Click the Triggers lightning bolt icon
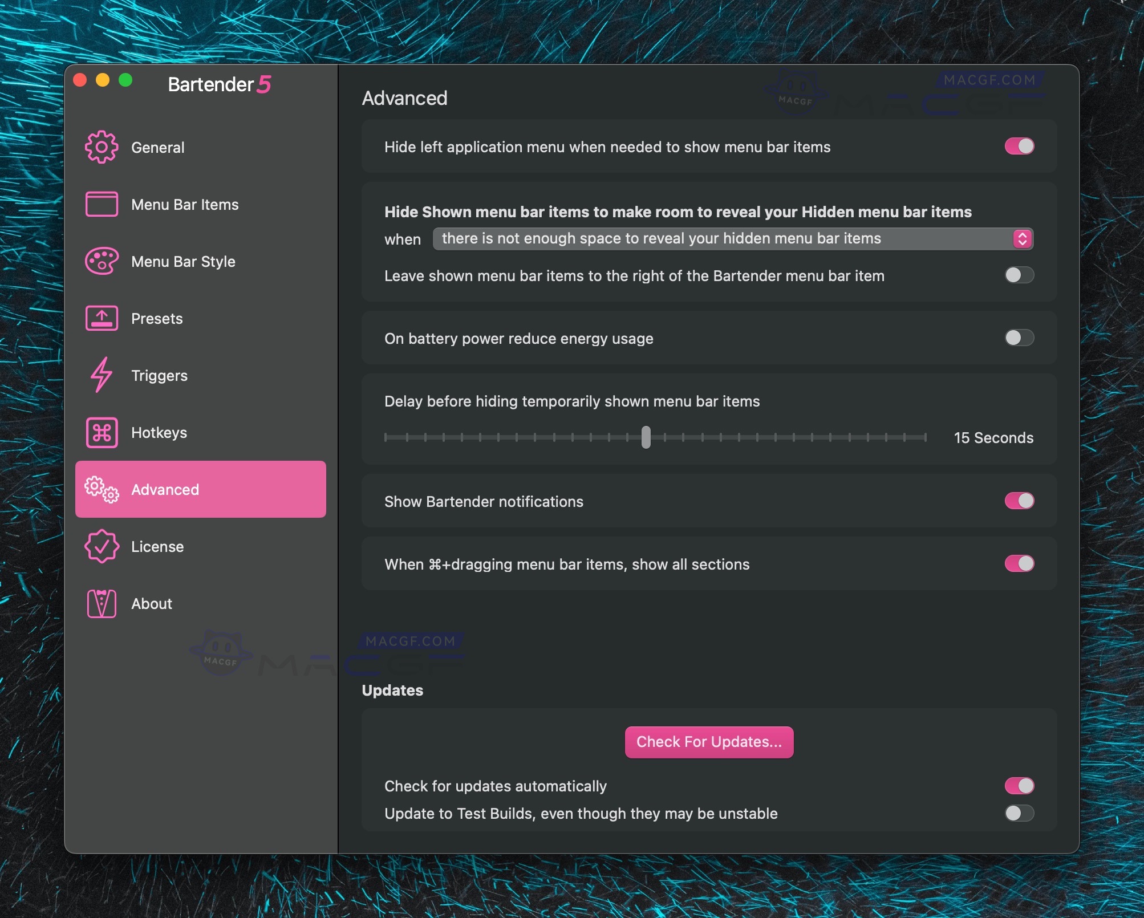 (102, 375)
